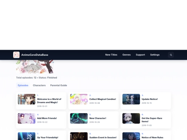Click episode number 5. label
Viewport: 187px width, 140px height.
point(90,114)
